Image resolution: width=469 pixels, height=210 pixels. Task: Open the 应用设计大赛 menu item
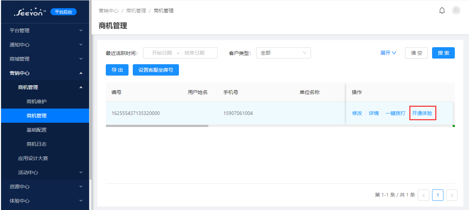45,158
